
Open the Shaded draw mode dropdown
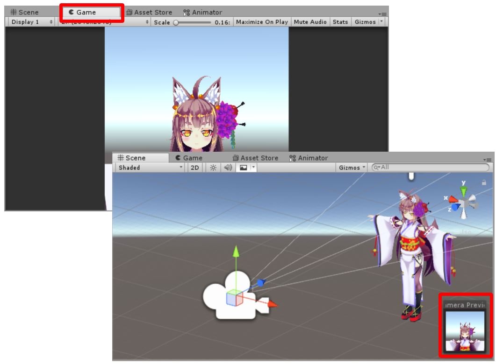(151, 168)
